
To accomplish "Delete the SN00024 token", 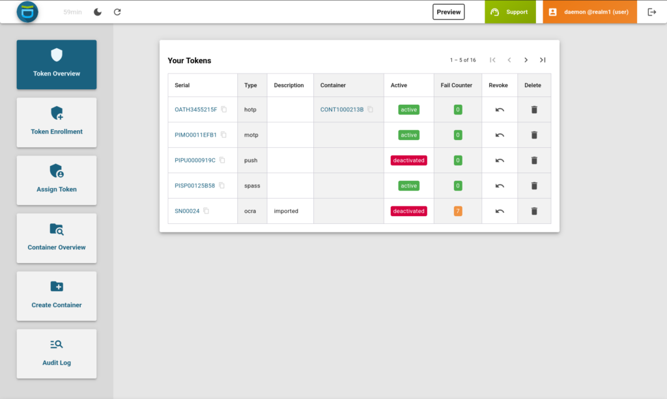I will click(534, 211).
